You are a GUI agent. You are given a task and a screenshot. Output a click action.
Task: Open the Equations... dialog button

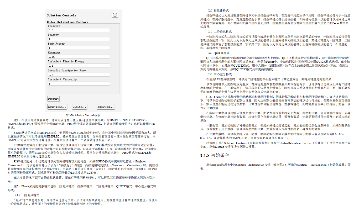[x=57, y=107]
